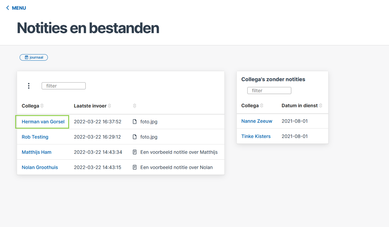
Task: Go back via the MENU link
Action: (x=16, y=8)
